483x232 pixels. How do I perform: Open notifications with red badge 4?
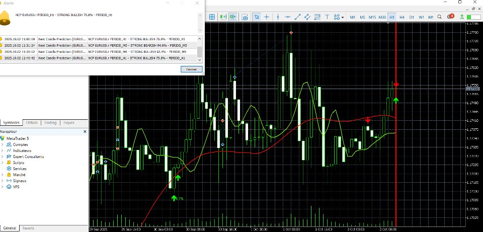[450, 17]
